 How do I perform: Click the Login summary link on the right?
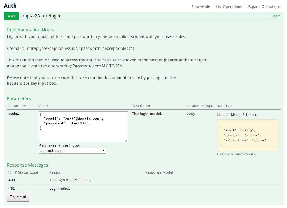tap(276, 16)
